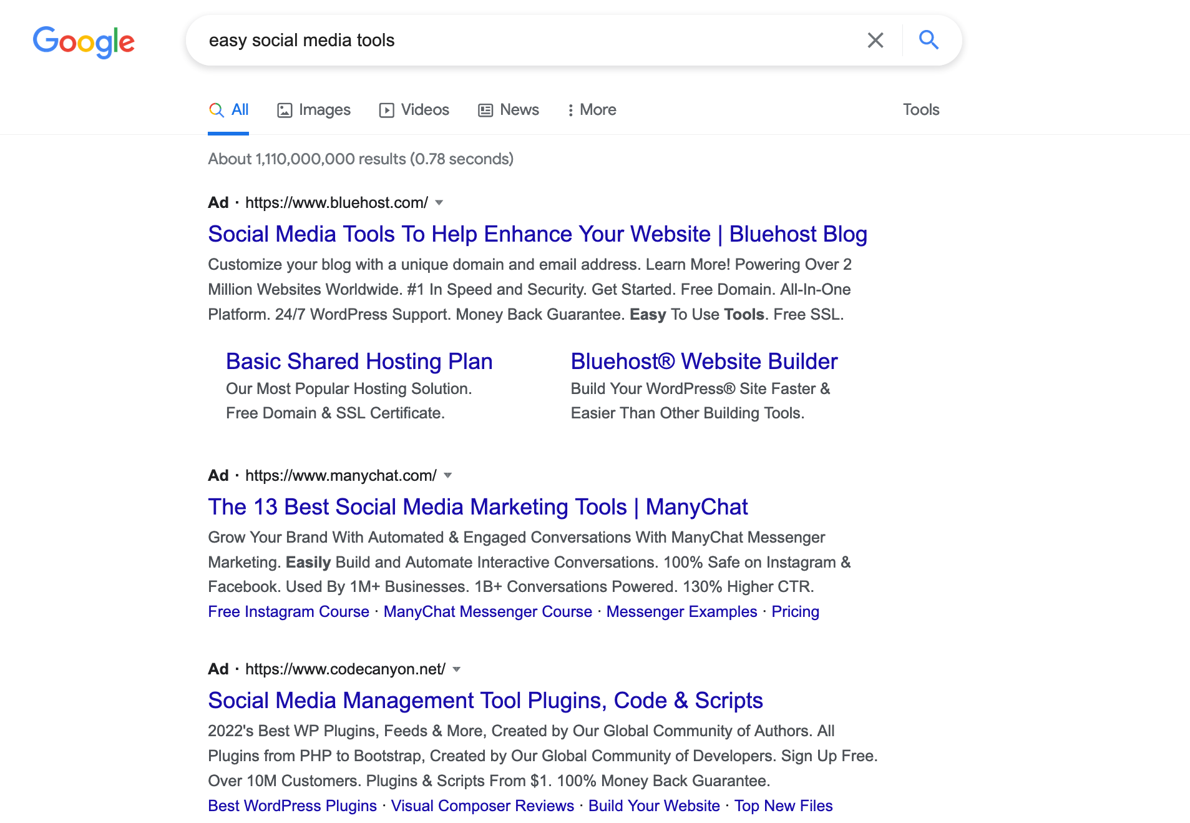The height and width of the screenshot is (823, 1190).
Task: Click the https://www.codecanyon.net/ URL text
Action: [x=345, y=669]
